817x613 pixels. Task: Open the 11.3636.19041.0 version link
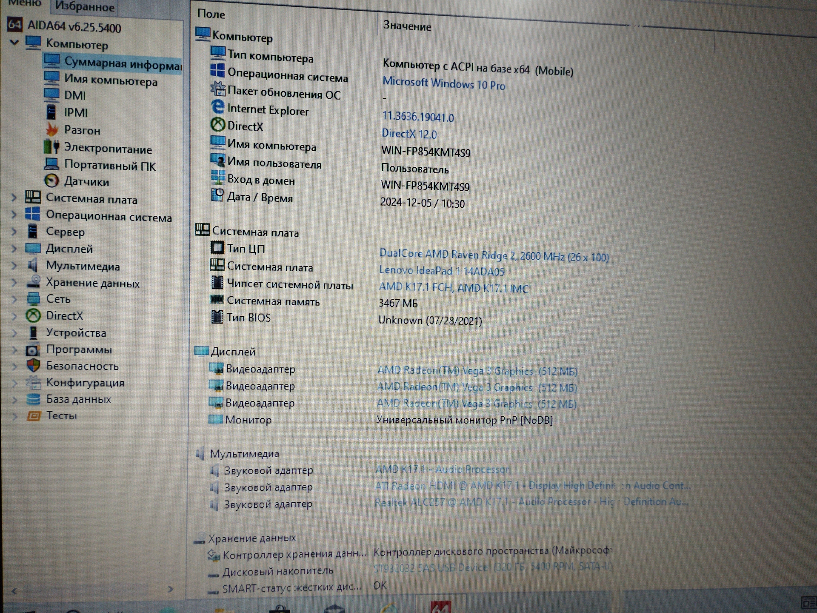(418, 117)
